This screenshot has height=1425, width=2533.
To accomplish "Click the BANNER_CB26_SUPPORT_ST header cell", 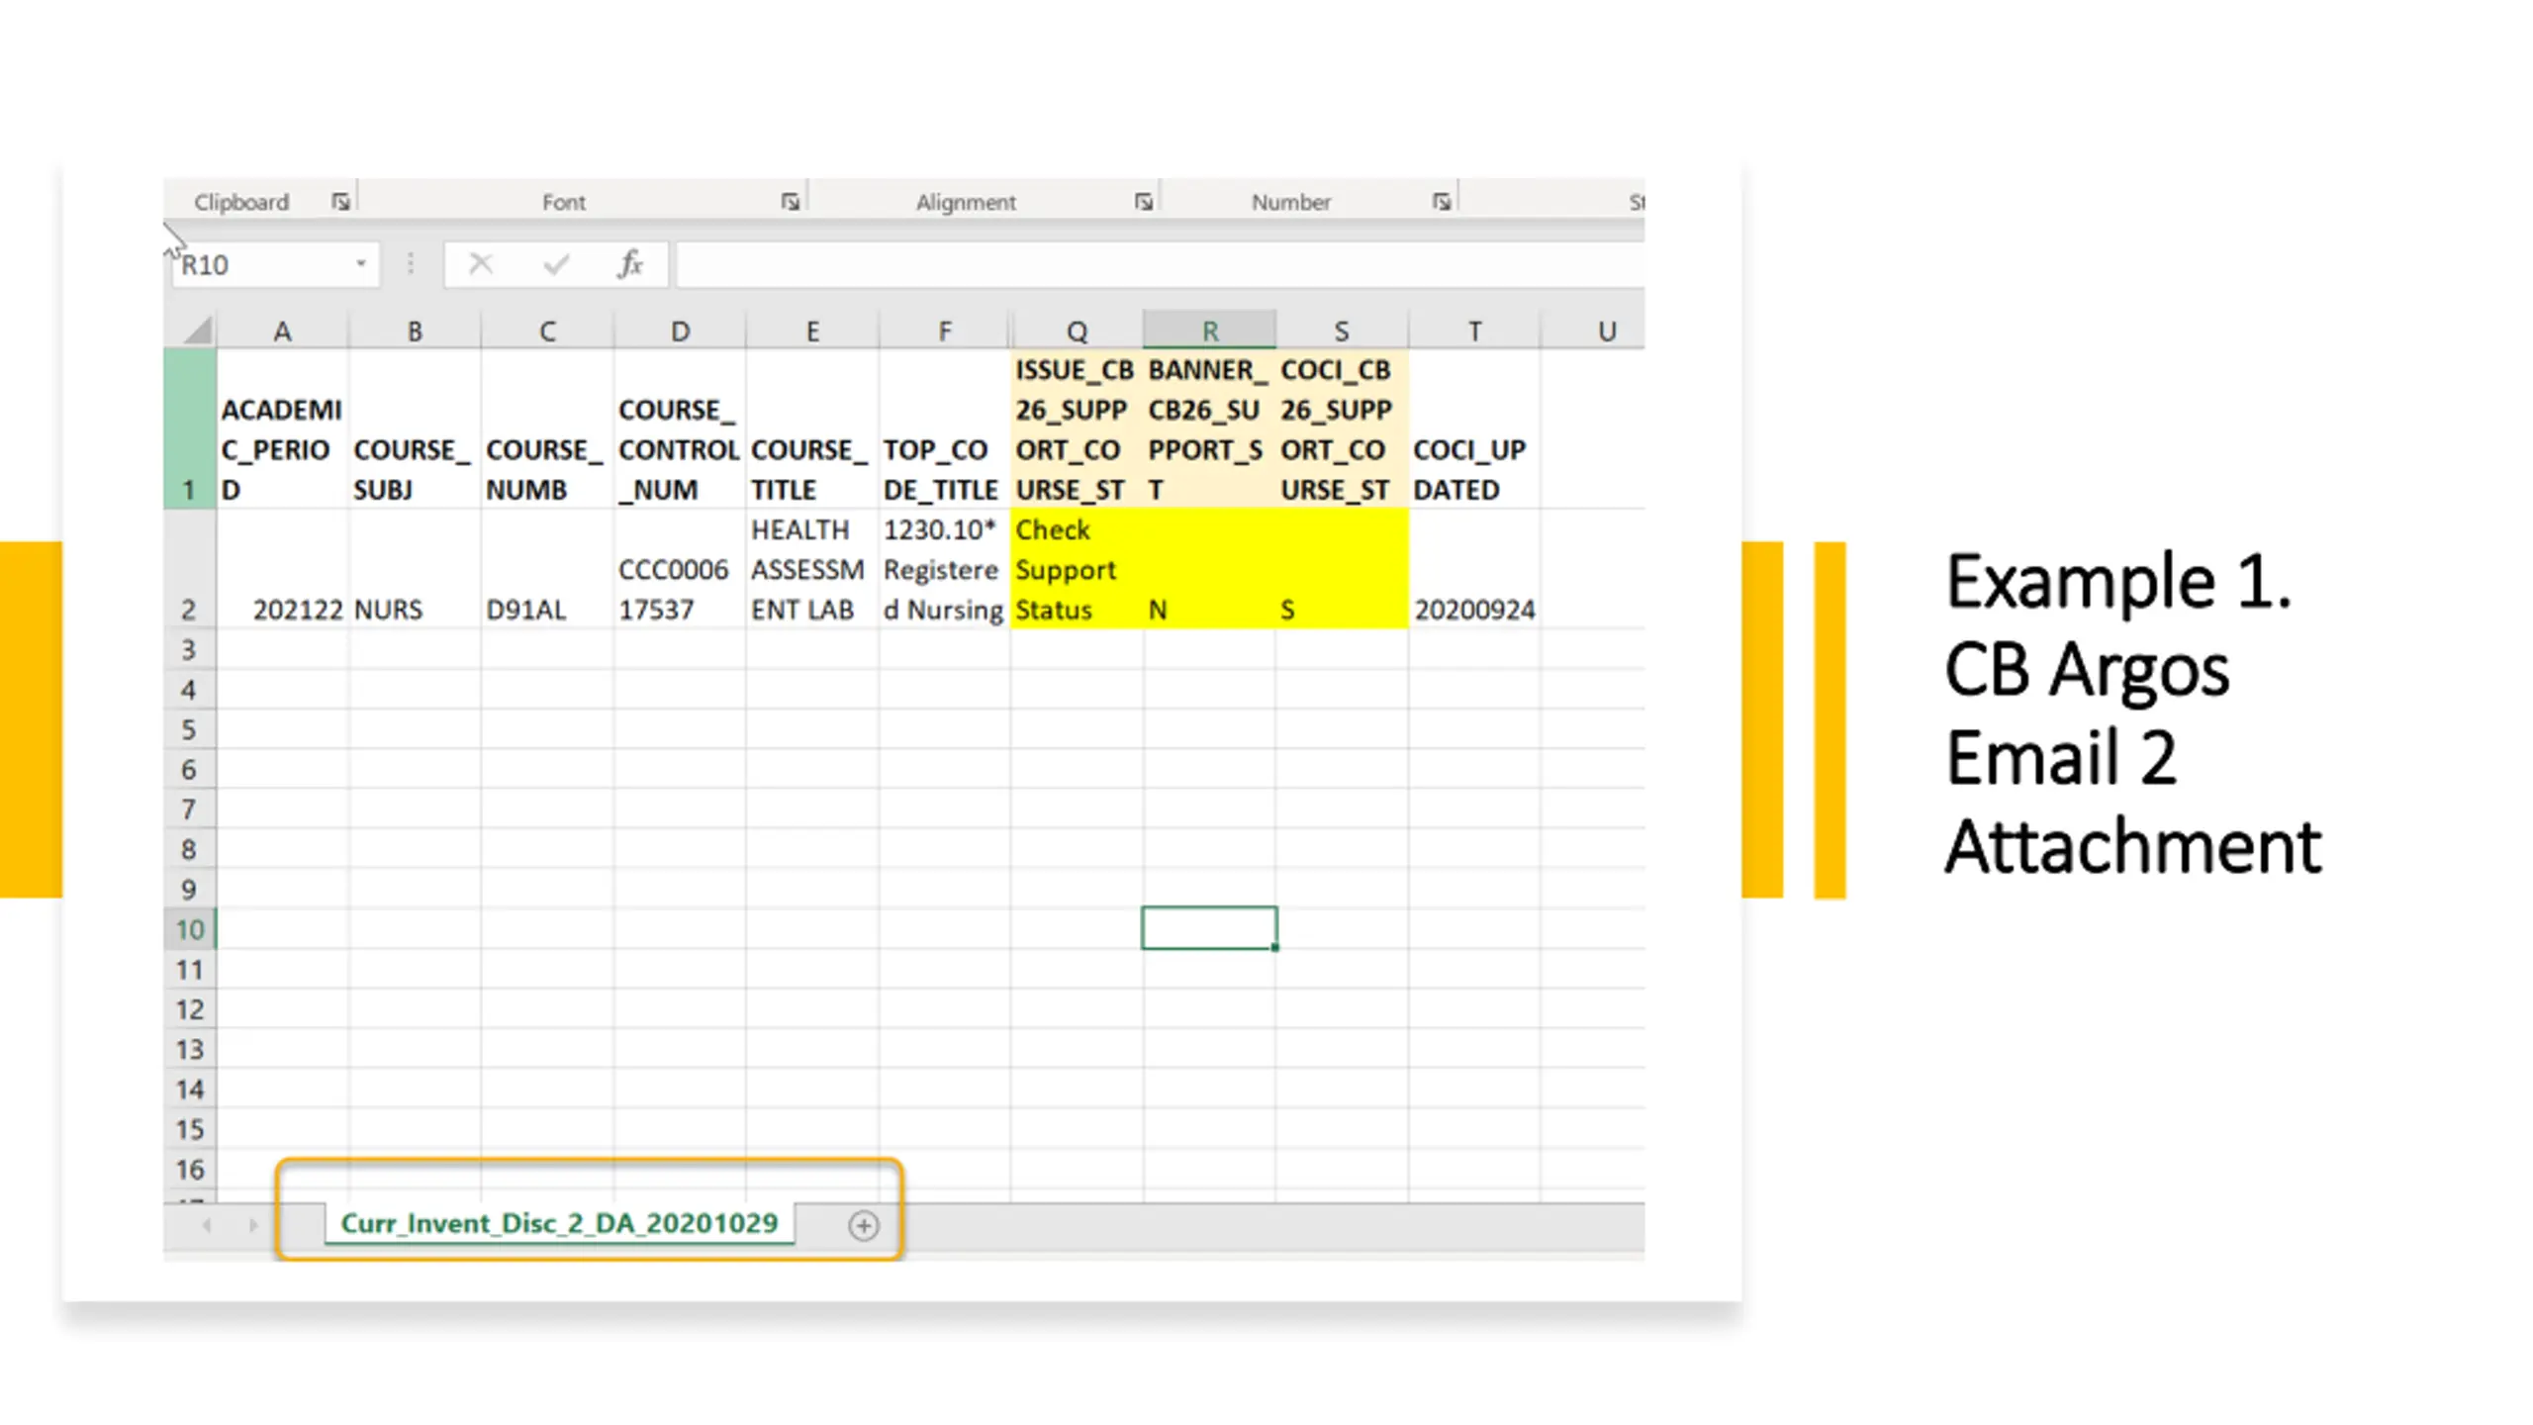I will pos(1209,429).
